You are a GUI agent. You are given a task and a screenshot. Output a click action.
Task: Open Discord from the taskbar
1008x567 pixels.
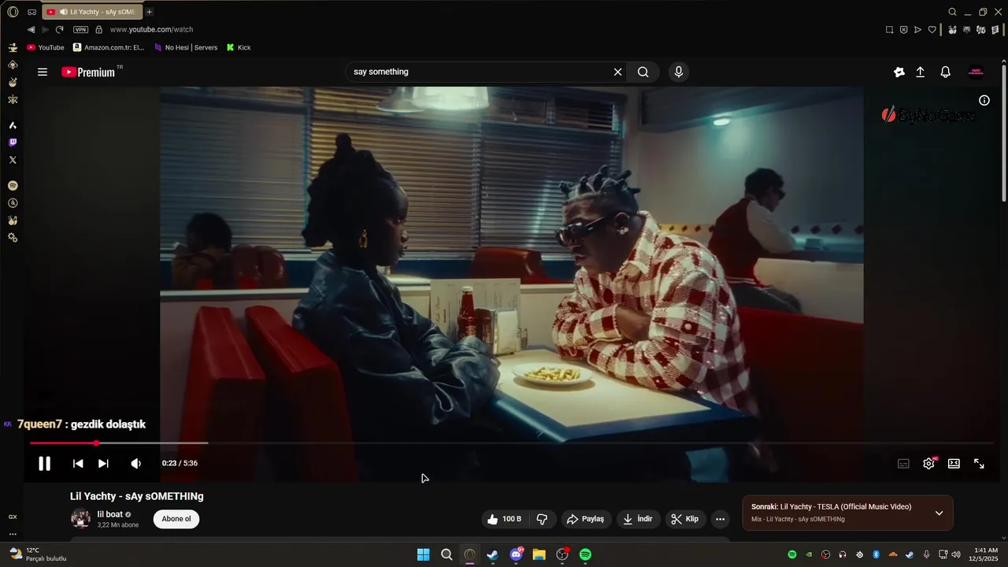tap(516, 554)
